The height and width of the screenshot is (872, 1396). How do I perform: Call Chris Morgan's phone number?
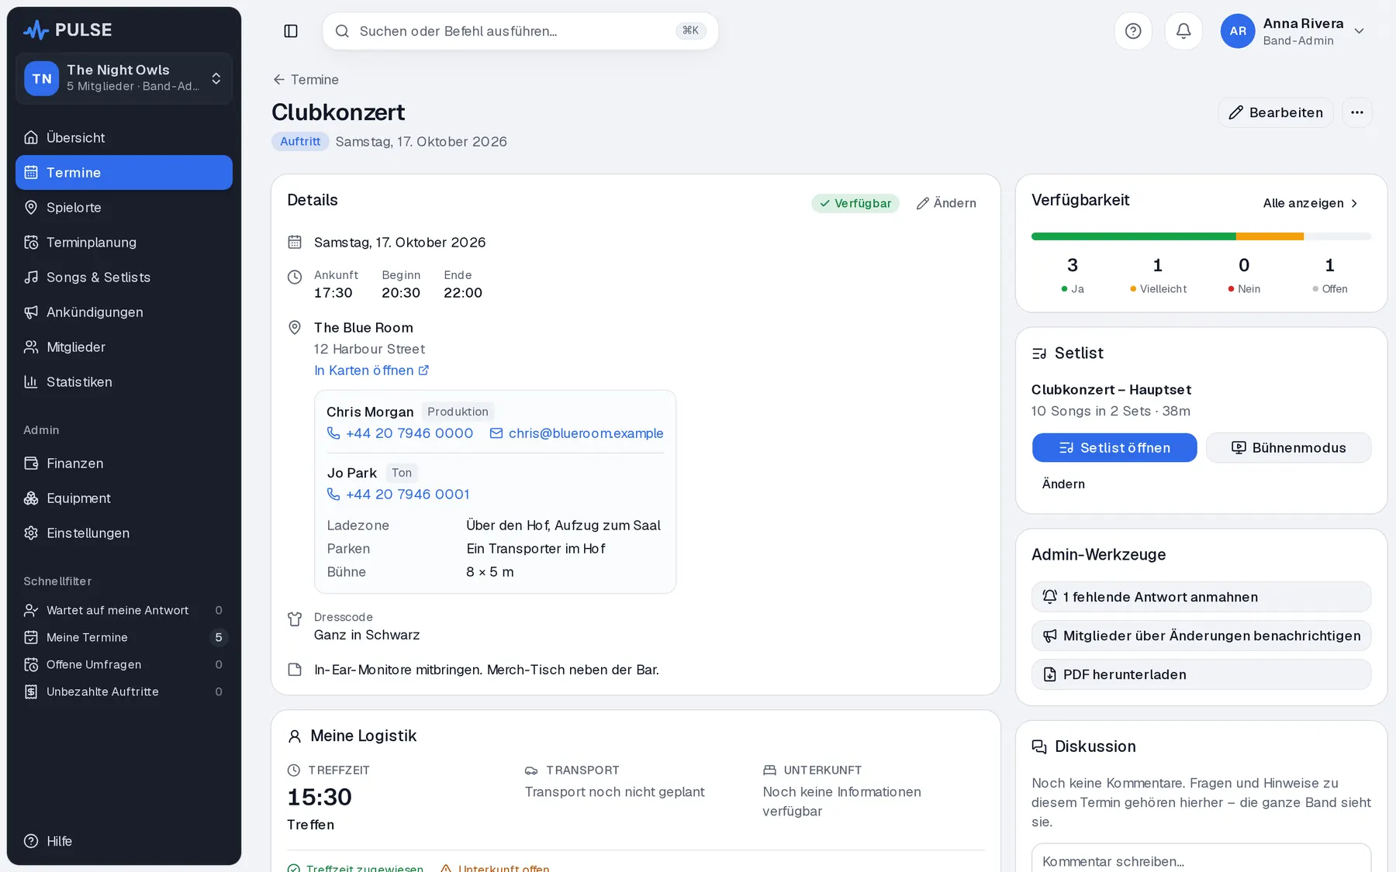pyautogui.click(x=399, y=433)
